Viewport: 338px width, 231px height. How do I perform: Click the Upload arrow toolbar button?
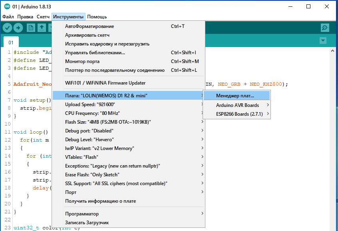click(x=18, y=28)
